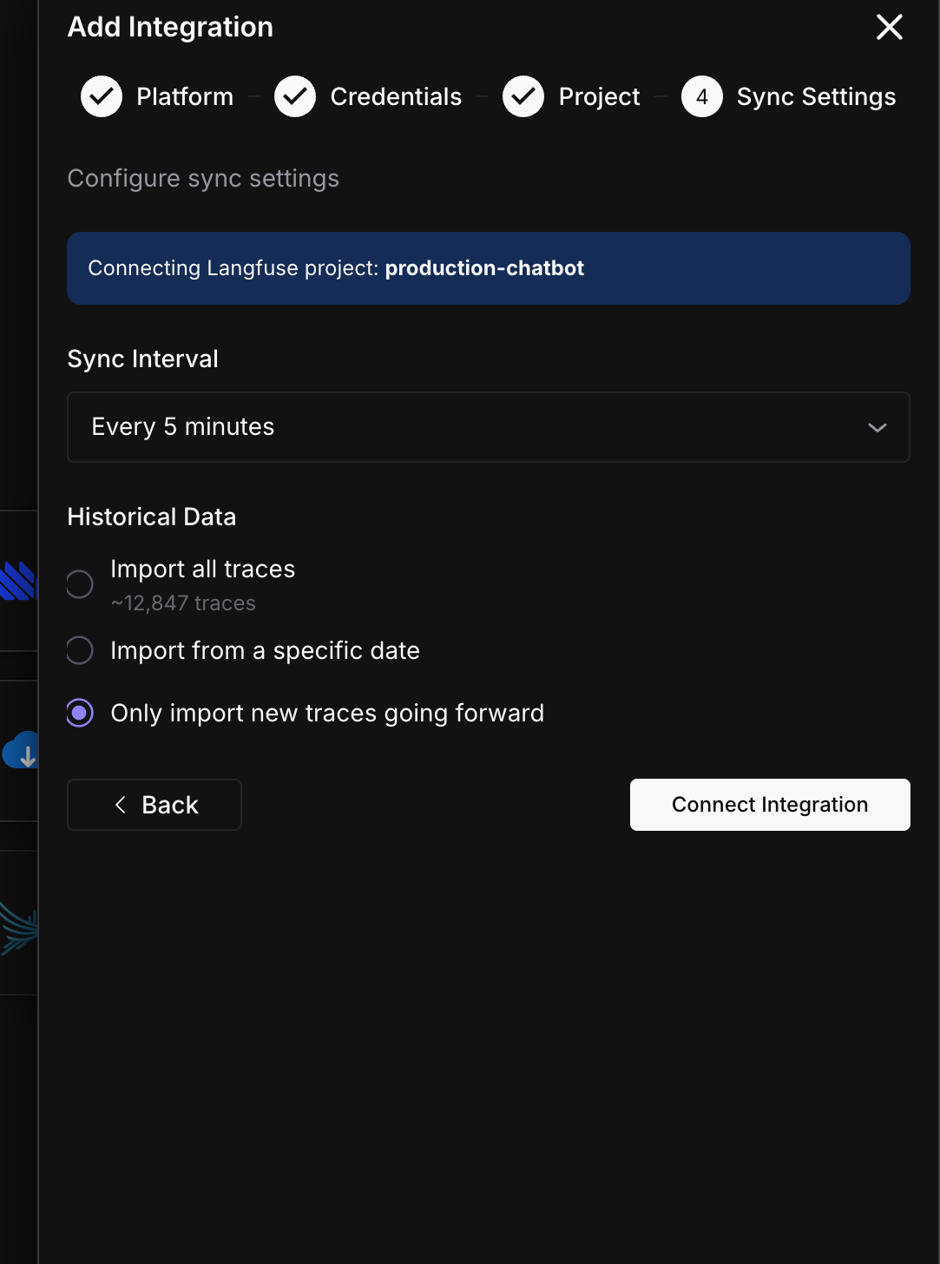Expand sync interval options using the chevron arrow
Image resolution: width=940 pixels, height=1264 pixels.
pos(878,427)
